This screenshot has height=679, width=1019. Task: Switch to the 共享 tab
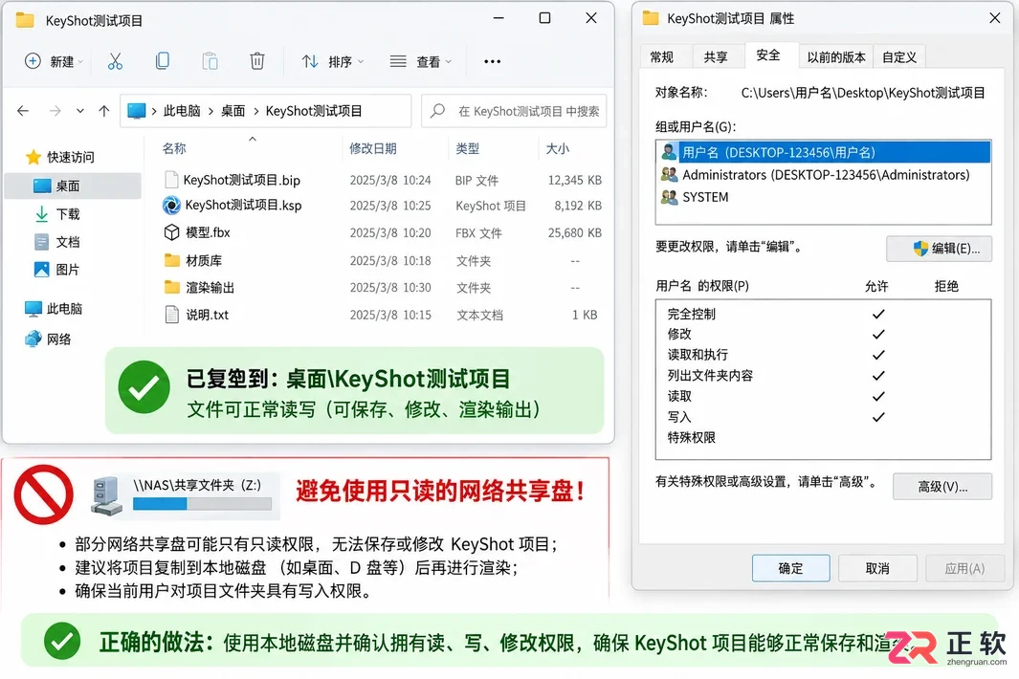click(x=716, y=57)
